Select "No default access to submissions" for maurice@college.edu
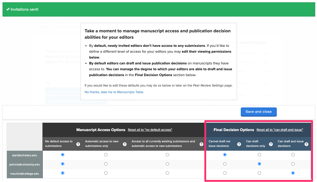This screenshot has height=182, width=317. [63, 173]
